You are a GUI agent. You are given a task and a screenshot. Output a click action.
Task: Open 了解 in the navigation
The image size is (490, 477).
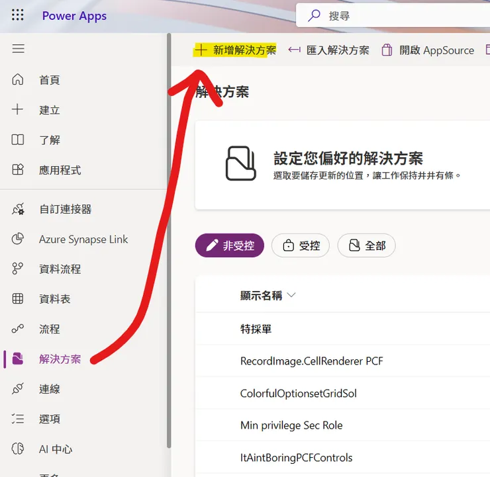(50, 140)
